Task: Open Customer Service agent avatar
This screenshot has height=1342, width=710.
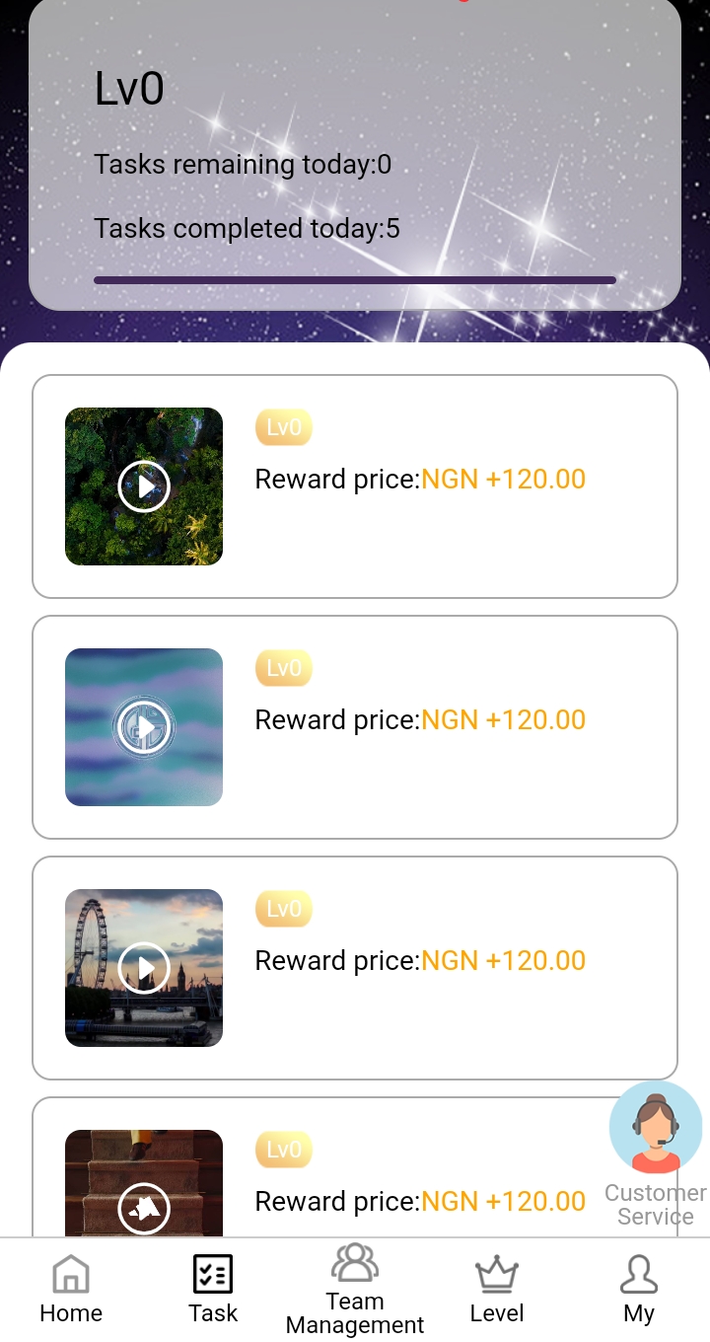Action: coord(656,1127)
